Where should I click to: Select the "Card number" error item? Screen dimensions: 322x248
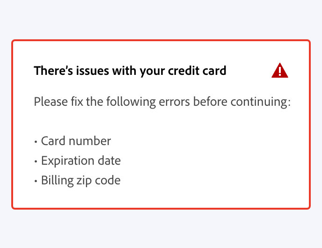[76, 141]
